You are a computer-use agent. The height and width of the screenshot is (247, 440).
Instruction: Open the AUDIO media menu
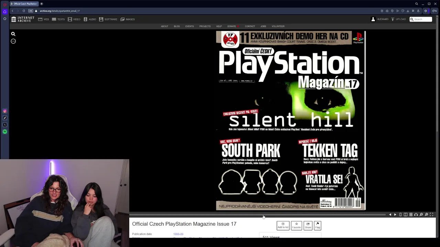[90, 19]
